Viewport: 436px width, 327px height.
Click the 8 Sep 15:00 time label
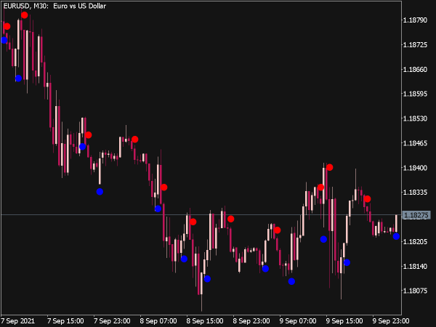pyautogui.click(x=205, y=321)
